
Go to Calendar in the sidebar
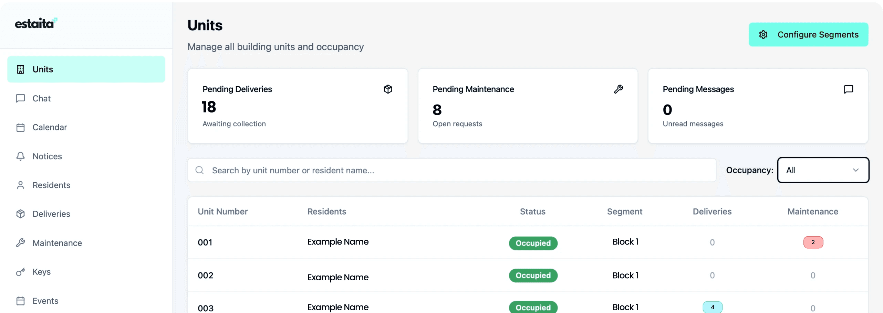(x=50, y=128)
